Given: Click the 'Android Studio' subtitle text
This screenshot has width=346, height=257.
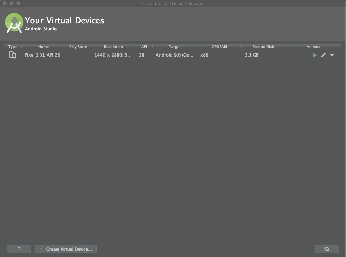Looking at the screenshot, I should point(41,29).
